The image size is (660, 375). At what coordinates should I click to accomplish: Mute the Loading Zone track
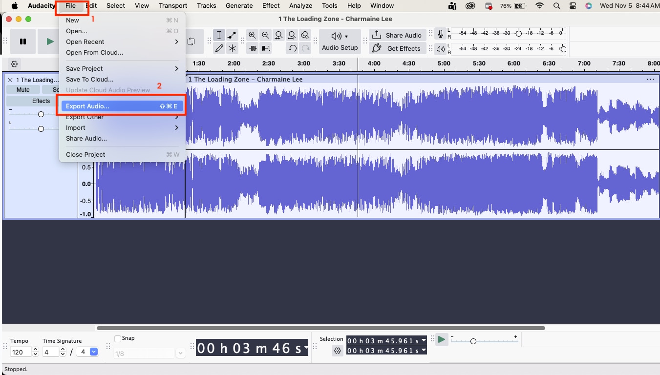22,89
